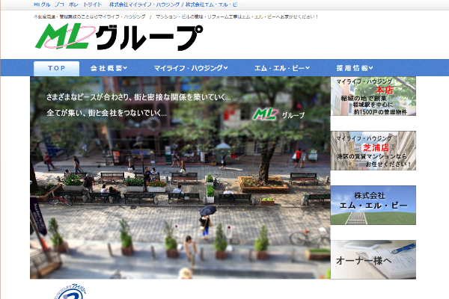
Task: Expand the 会社概要 menu
Action: [109, 68]
